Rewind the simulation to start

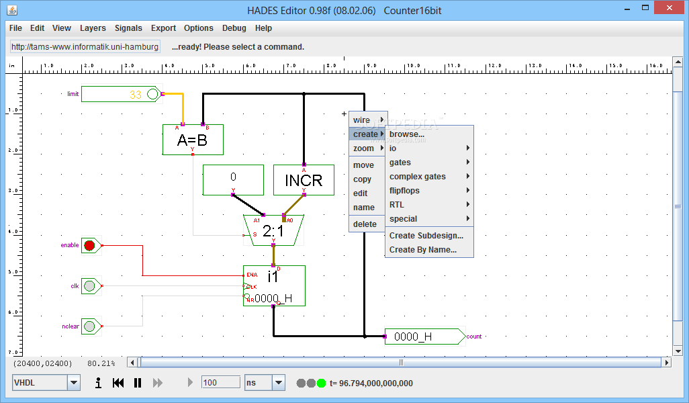[118, 383]
